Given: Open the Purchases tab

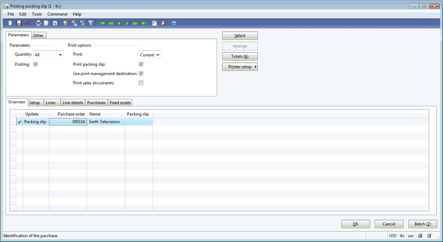Looking at the screenshot, I should [96, 103].
